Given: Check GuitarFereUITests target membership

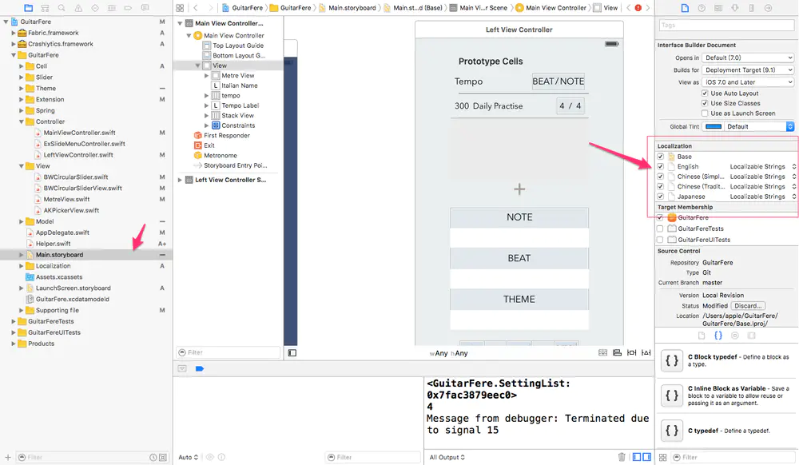Looking at the screenshot, I should tap(661, 240).
